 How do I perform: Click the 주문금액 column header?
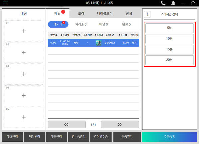(123, 35)
